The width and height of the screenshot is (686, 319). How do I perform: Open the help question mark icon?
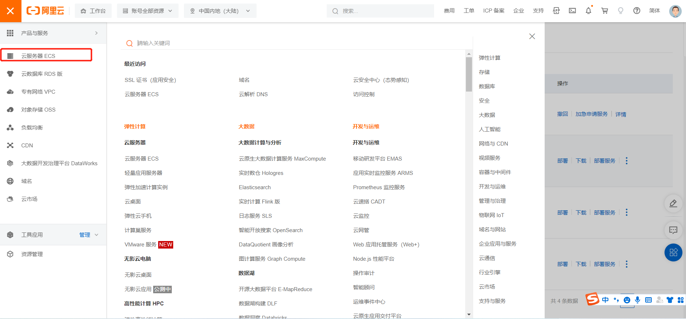[x=637, y=11]
